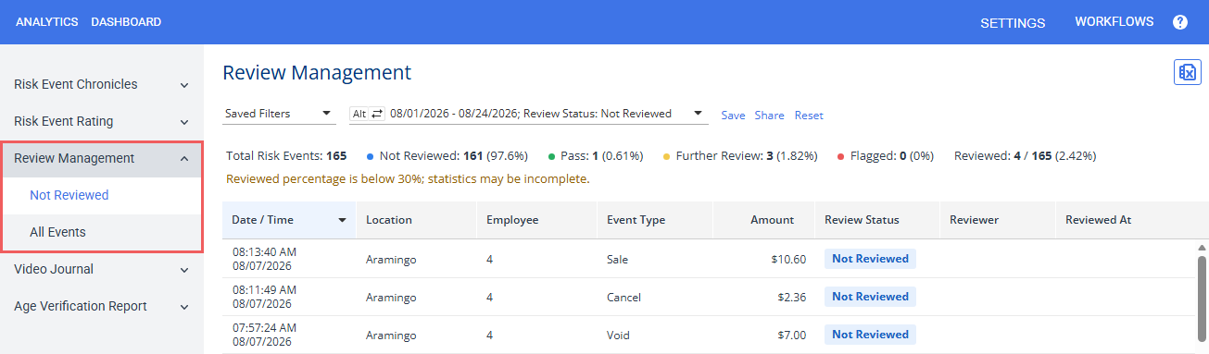Select Not Reviewed in sidebar
Viewport: 1209px width, 354px height.
tap(69, 195)
